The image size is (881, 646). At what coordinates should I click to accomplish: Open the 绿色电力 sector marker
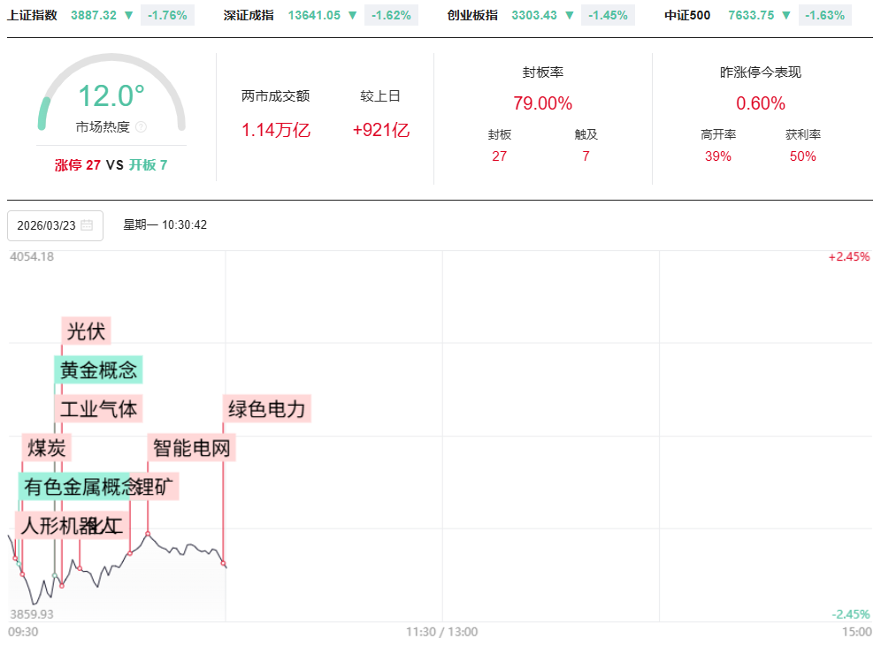tap(266, 409)
